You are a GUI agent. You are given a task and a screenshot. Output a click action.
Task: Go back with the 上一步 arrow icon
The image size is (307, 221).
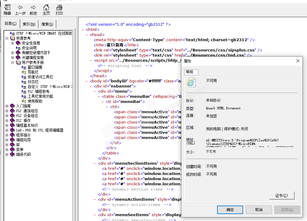20,8
